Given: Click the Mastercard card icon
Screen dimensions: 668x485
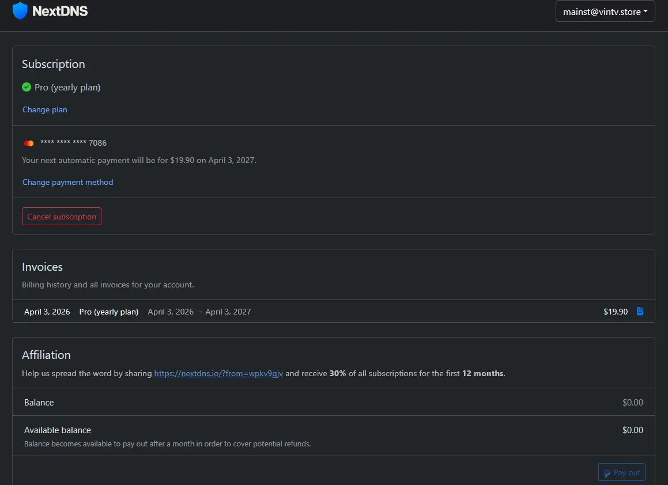Looking at the screenshot, I should [29, 143].
